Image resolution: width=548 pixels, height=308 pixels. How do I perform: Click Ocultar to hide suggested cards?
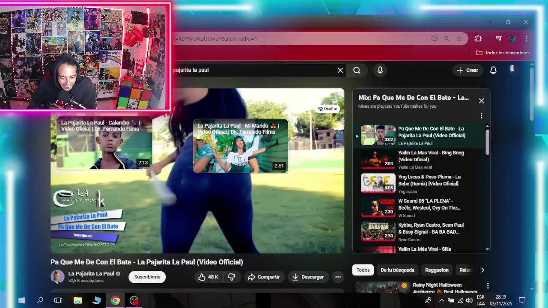pos(328,109)
